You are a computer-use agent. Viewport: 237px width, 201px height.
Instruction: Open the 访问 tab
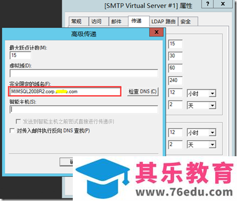point(99,21)
